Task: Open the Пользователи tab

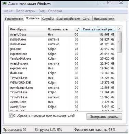Action: pos(104,19)
